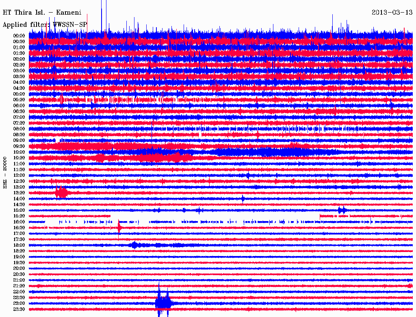The width and height of the screenshot is (416, 317).
Task: Click the blue event mid-right on the 12:00 trace
Action: click(248, 175)
